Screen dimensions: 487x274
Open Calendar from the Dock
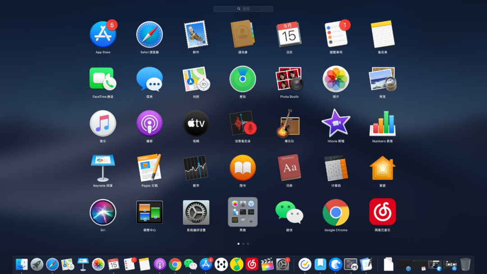(x=113, y=265)
